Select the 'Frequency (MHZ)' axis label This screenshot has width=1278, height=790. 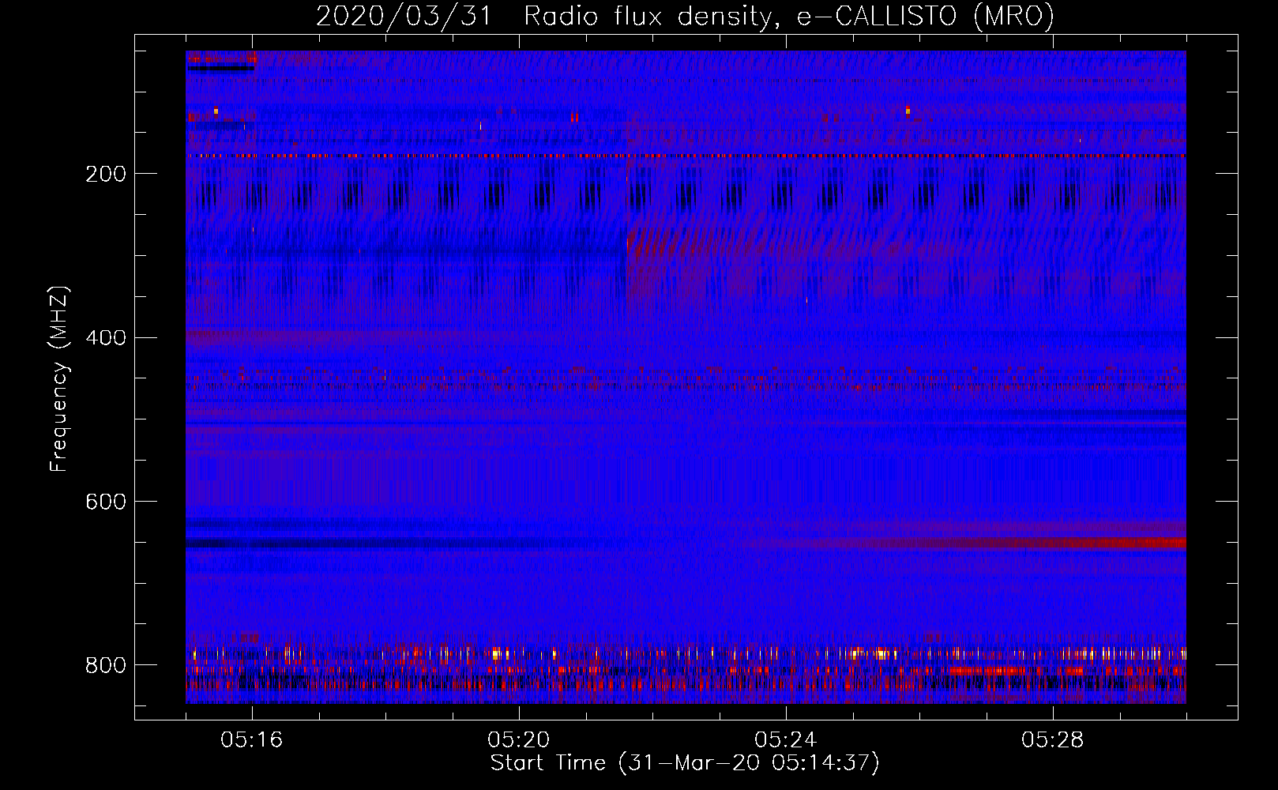pyautogui.click(x=59, y=378)
